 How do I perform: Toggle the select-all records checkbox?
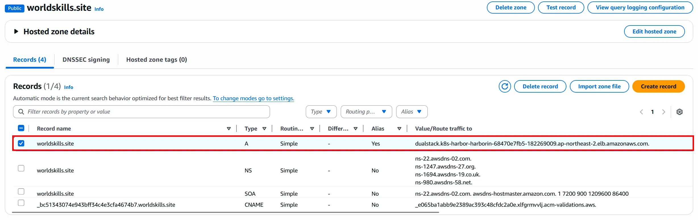pos(21,128)
